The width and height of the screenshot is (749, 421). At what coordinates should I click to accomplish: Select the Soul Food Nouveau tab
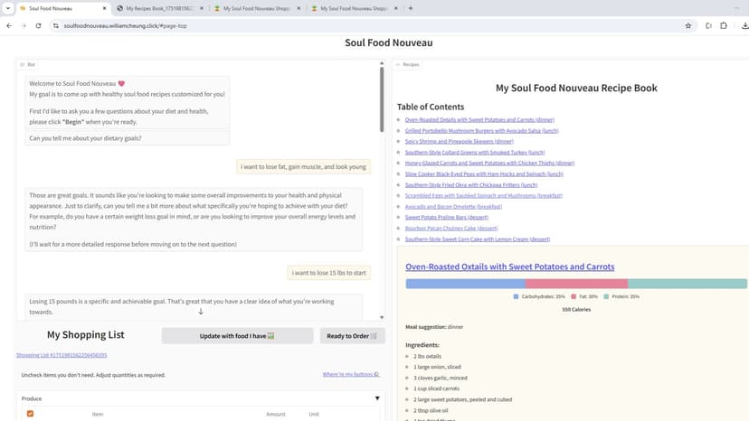pos(62,8)
